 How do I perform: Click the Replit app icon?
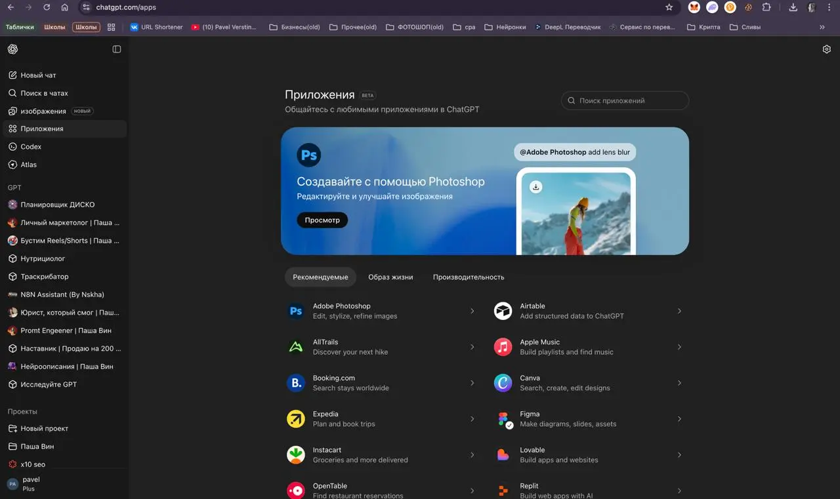(x=503, y=490)
